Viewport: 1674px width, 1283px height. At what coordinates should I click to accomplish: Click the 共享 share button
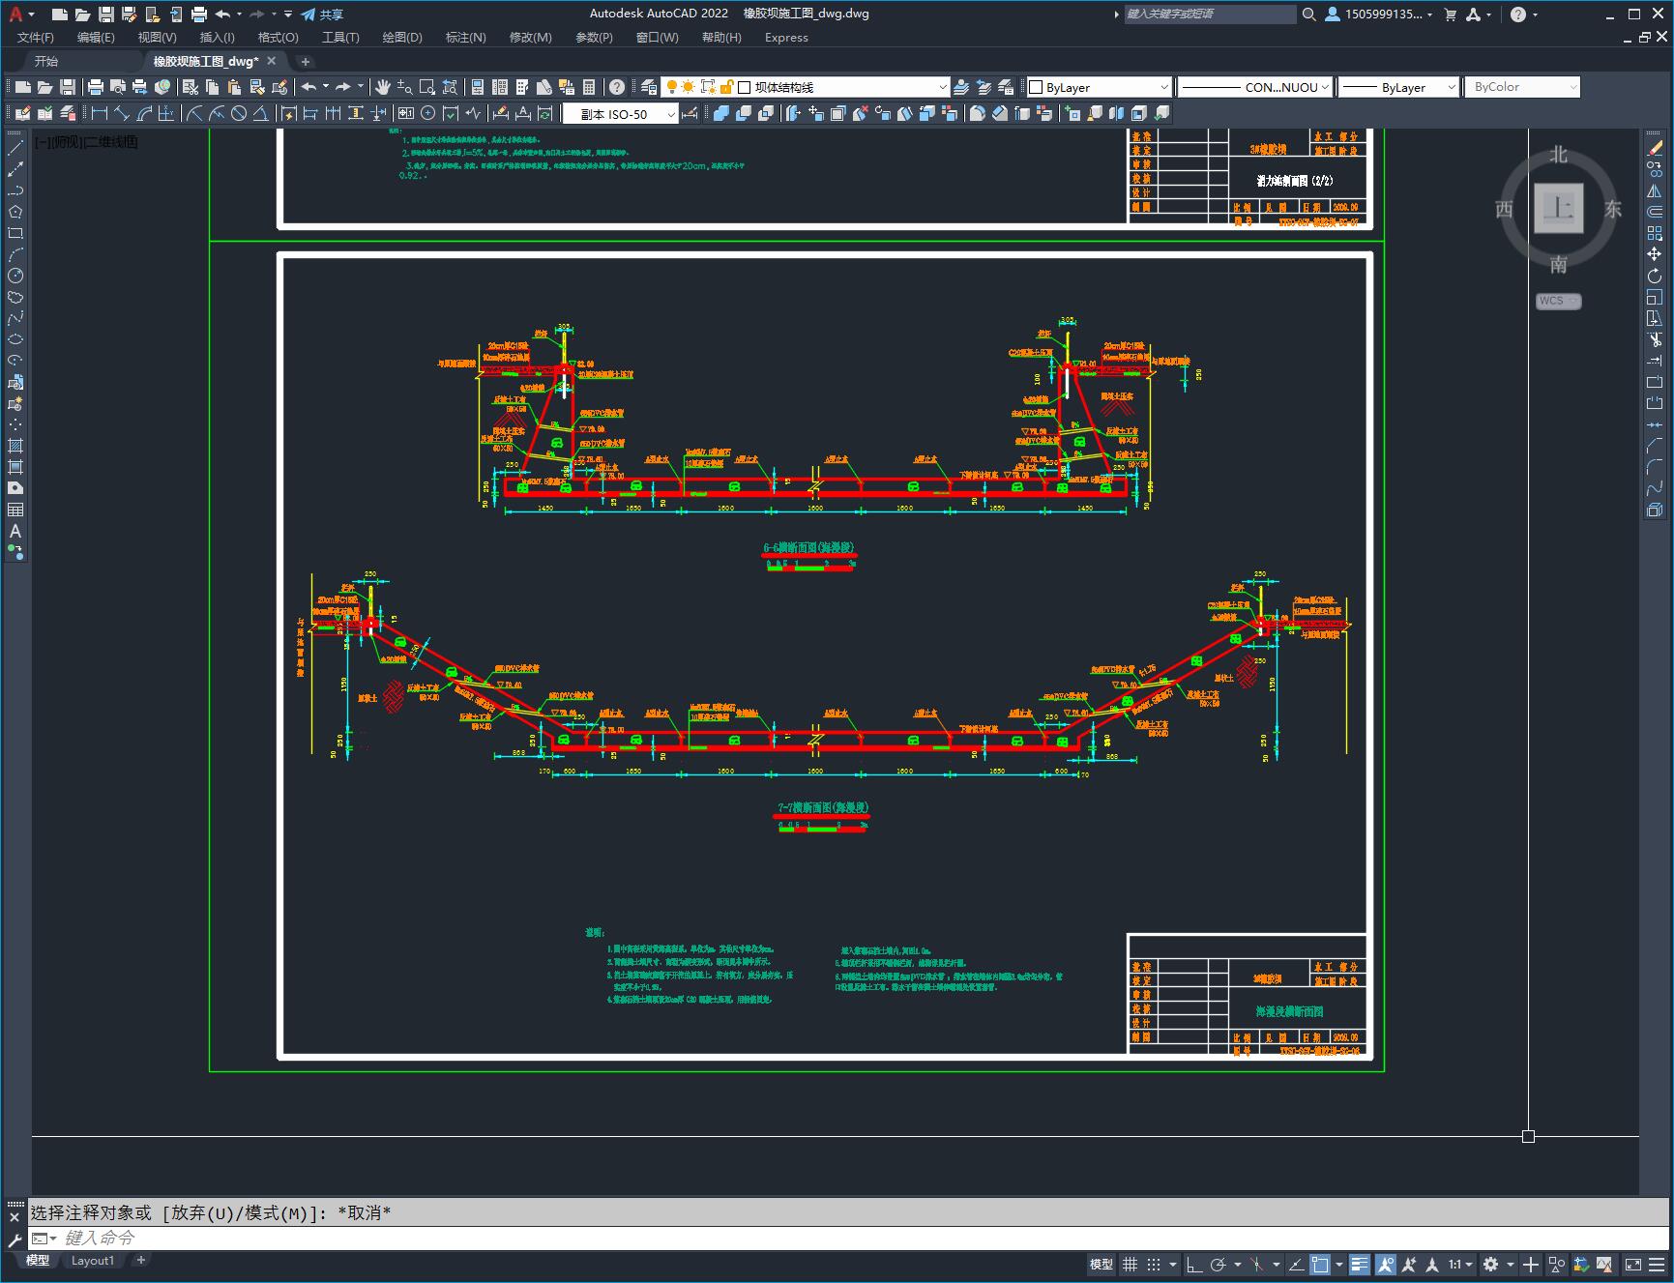click(x=322, y=14)
